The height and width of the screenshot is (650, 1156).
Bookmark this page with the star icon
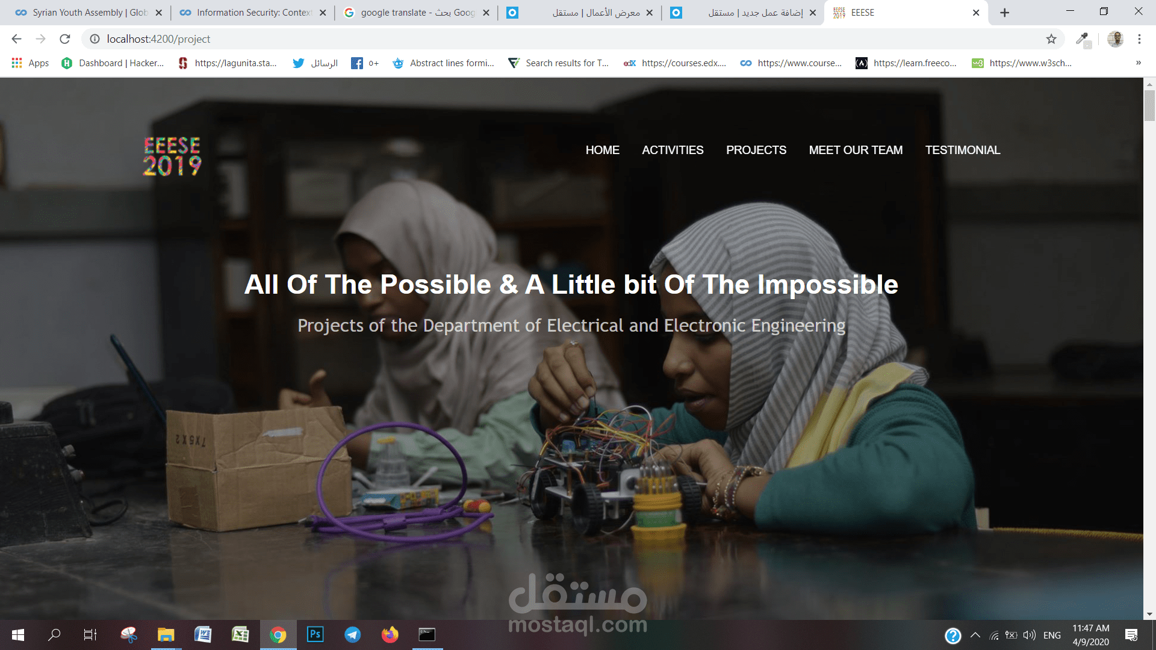(1051, 39)
